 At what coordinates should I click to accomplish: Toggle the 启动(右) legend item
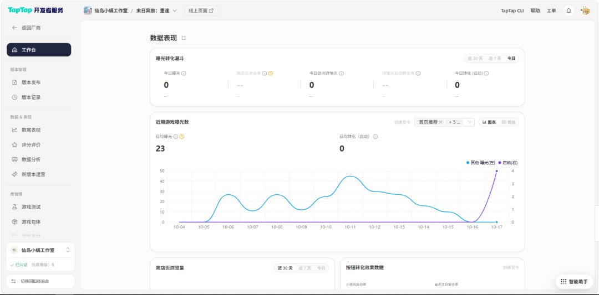[507, 163]
